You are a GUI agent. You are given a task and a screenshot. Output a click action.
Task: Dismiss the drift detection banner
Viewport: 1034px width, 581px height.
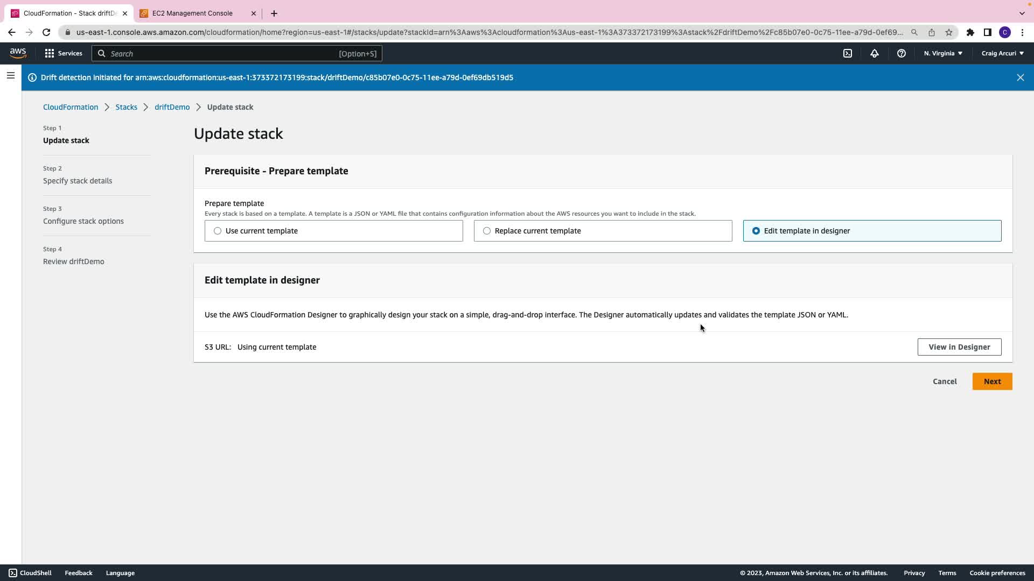point(1021,77)
